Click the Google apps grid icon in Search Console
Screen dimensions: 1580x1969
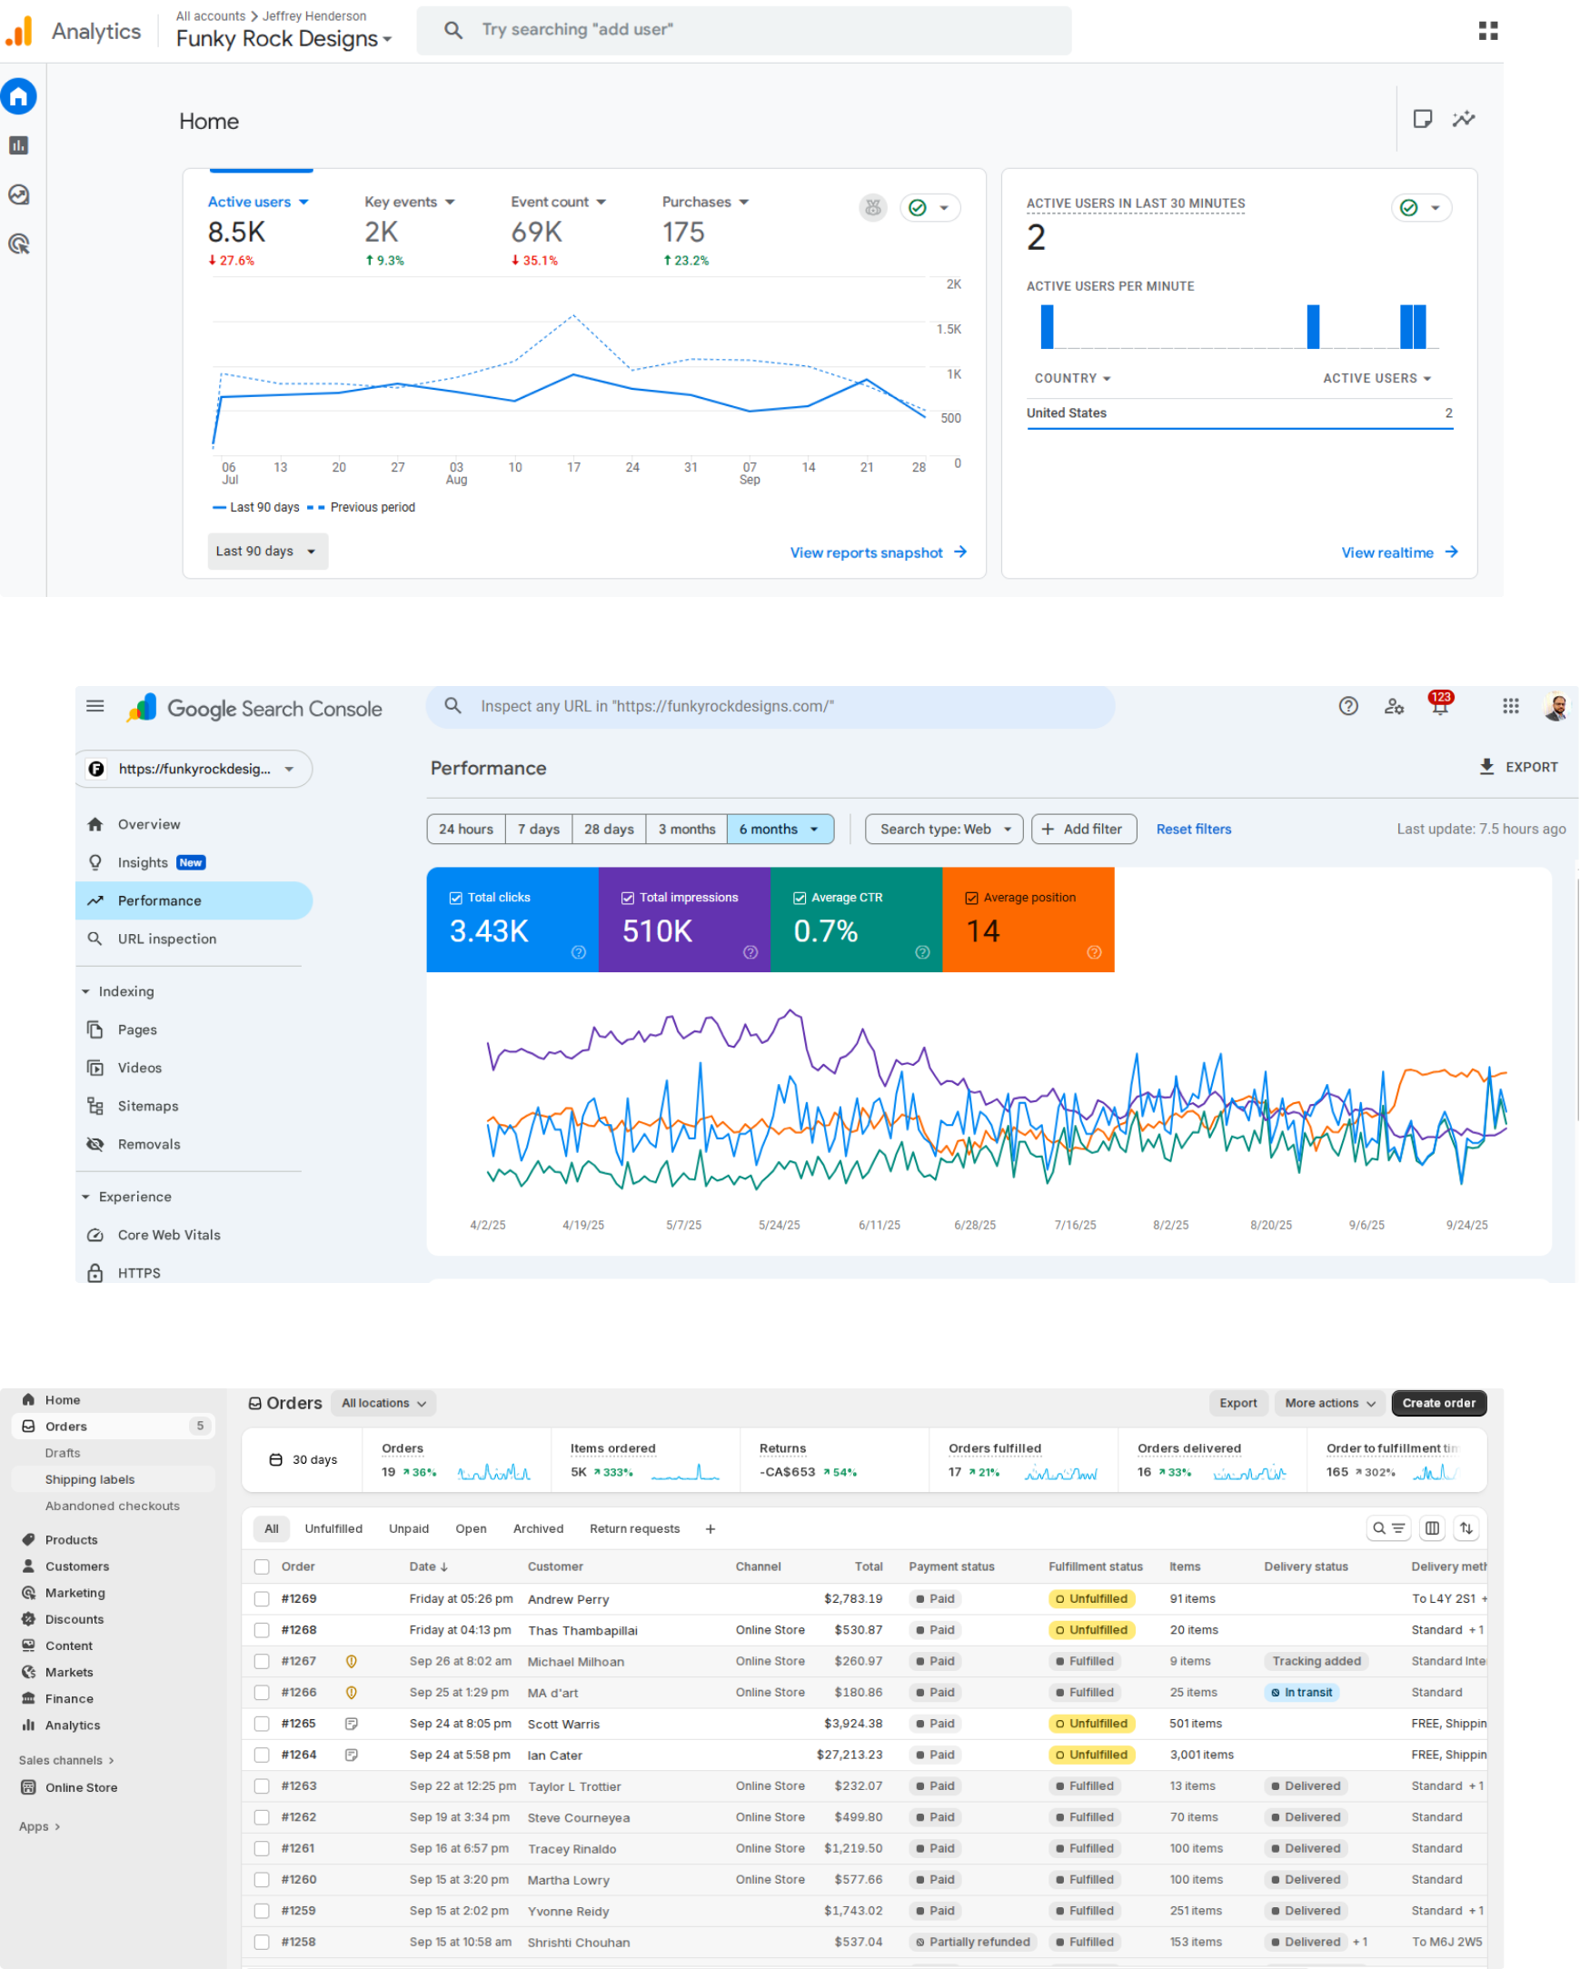point(1510,706)
